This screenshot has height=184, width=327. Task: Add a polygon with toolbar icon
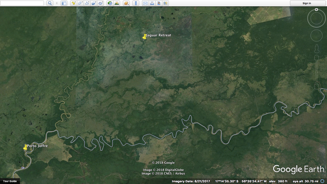80,3
